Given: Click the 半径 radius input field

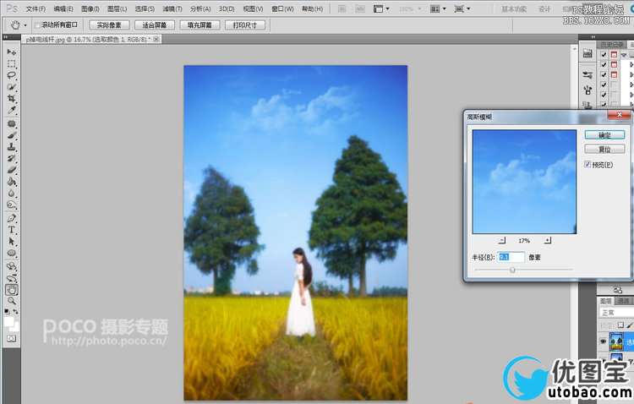Looking at the screenshot, I should (511, 256).
